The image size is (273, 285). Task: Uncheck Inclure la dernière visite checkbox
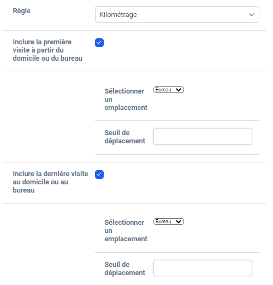click(99, 175)
